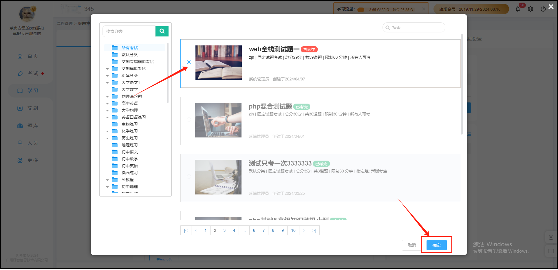Click the 人员 people icon in sidebar
Viewport: 558px width, 270px height.
click(20, 143)
